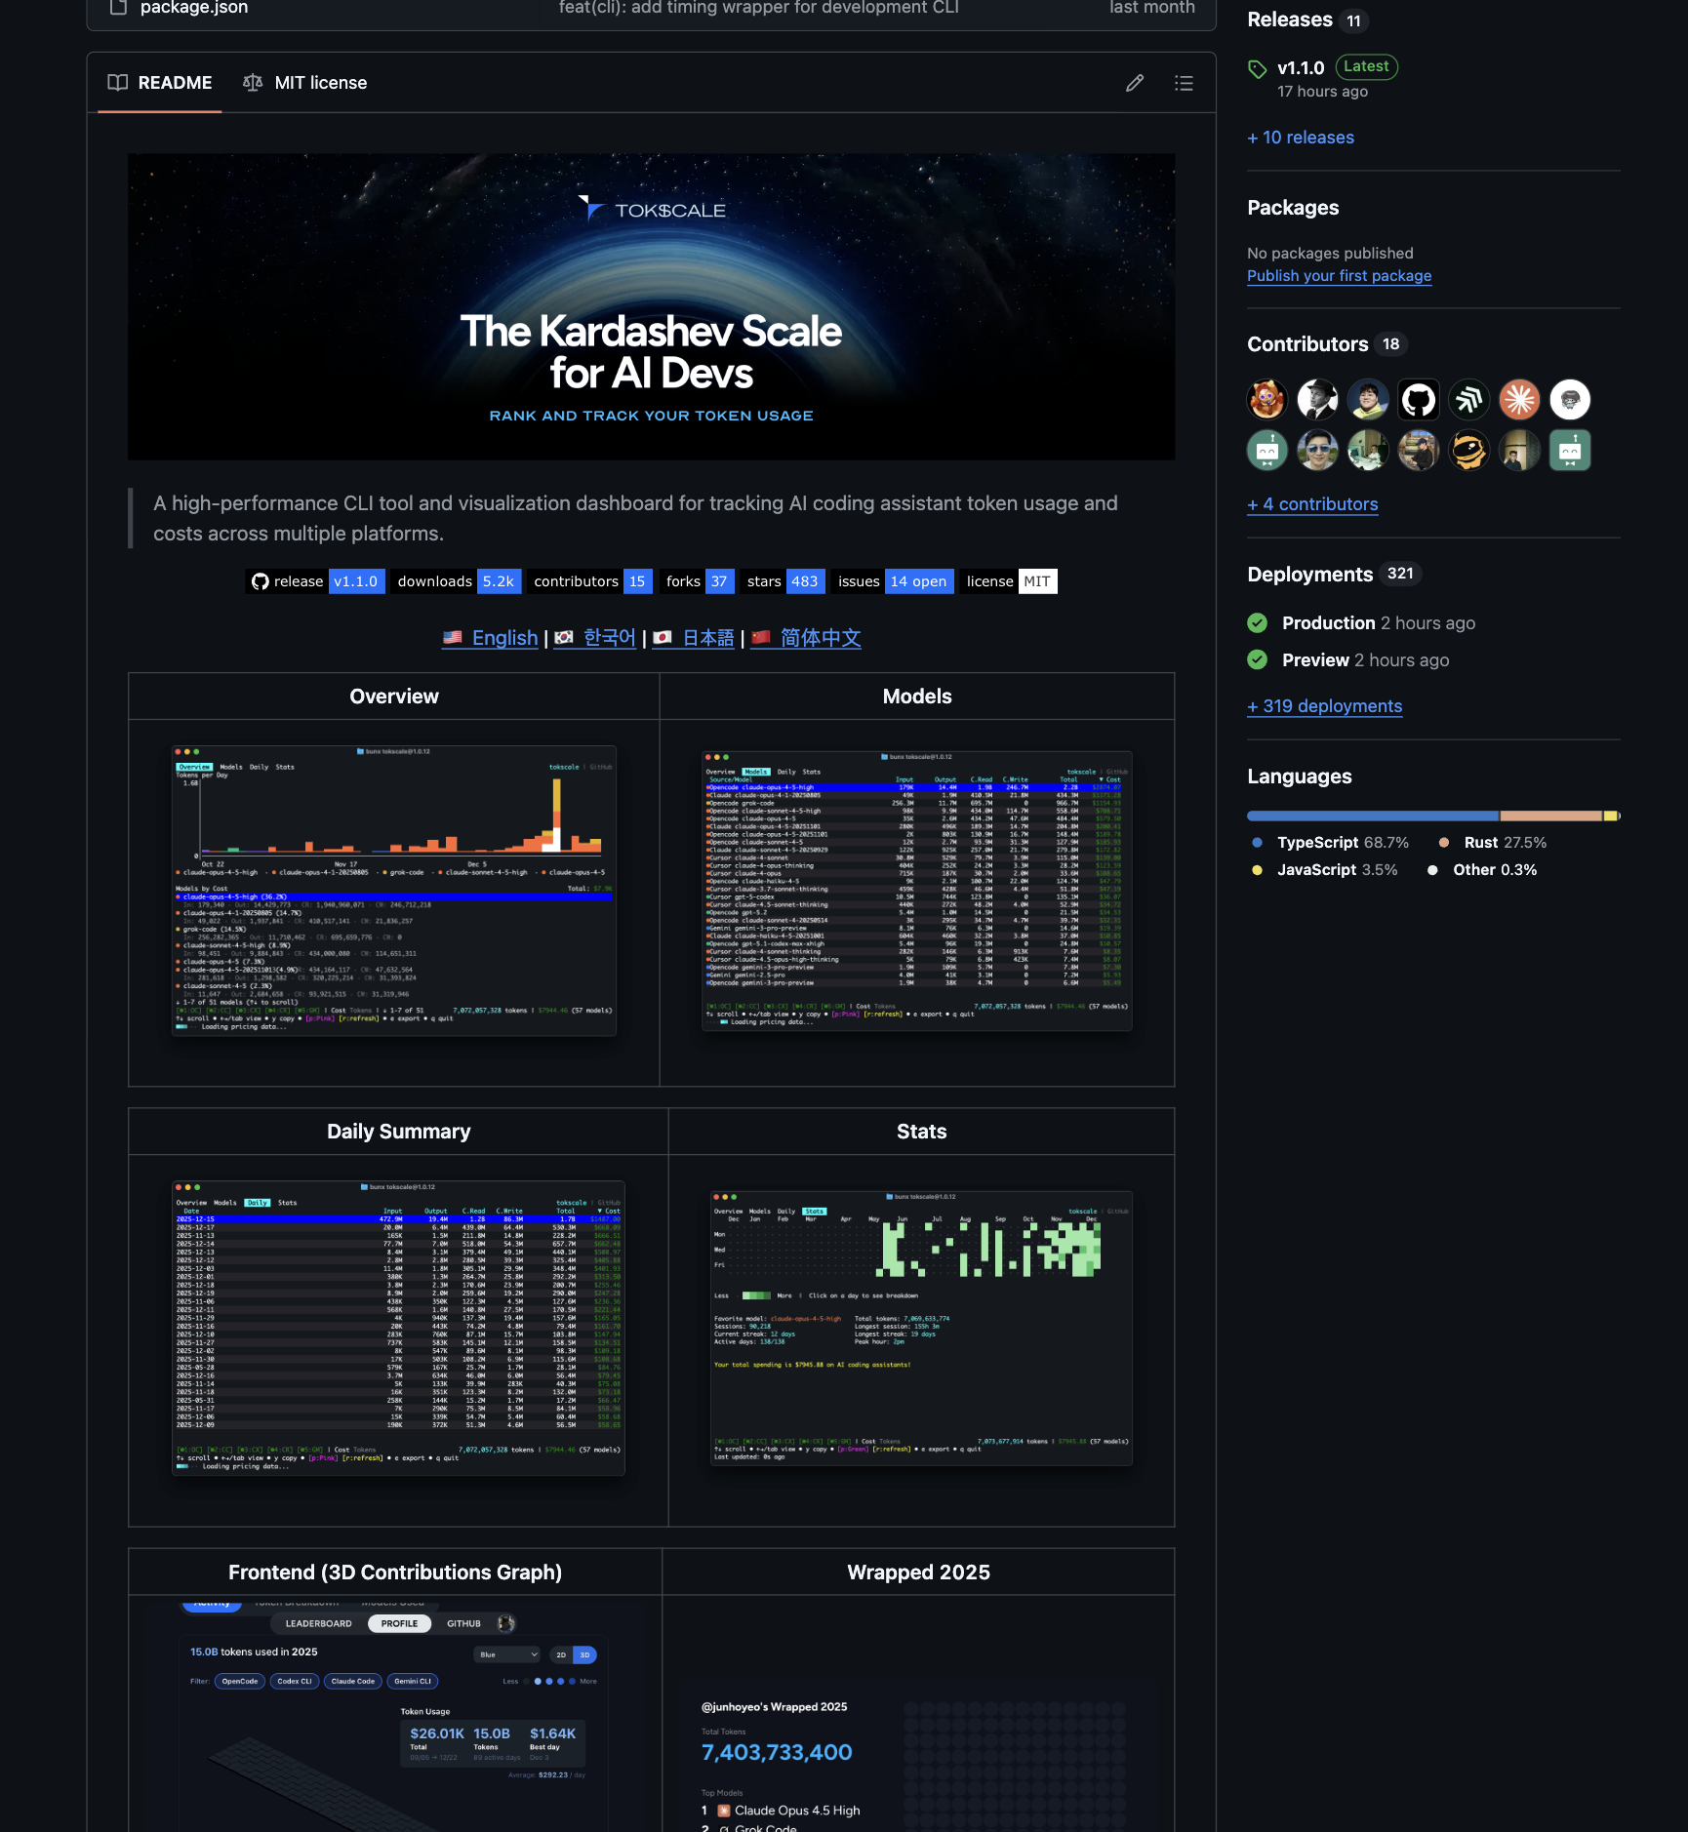1688x1832 pixels.
Task: Click the green check icon for Production
Action: 1258,622
